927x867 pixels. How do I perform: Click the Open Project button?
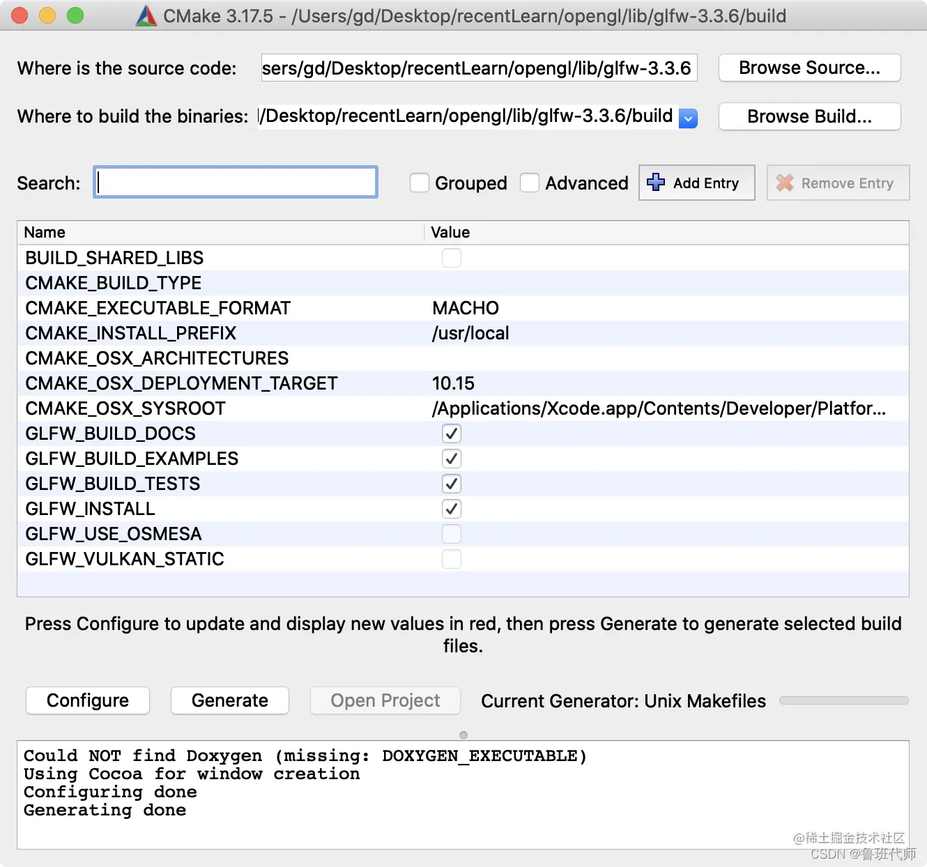point(385,700)
